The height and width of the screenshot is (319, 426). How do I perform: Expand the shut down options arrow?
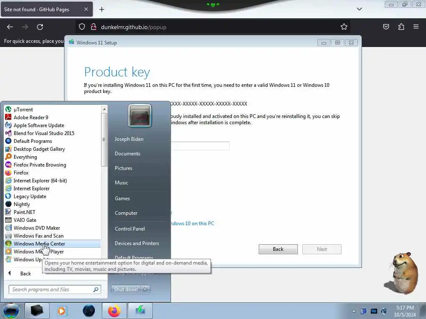tap(145, 290)
